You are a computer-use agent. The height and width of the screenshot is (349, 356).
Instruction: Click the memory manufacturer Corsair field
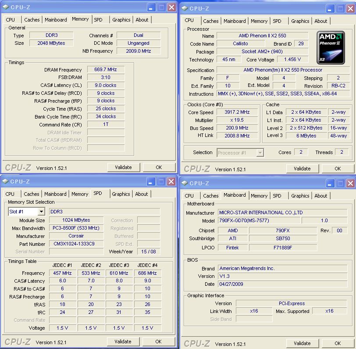(76, 236)
